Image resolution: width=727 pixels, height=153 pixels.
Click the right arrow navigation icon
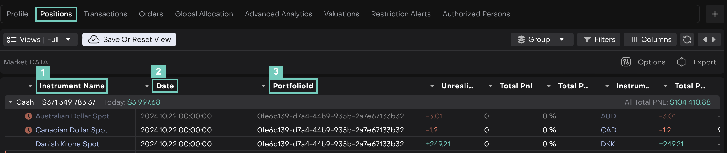[714, 39]
